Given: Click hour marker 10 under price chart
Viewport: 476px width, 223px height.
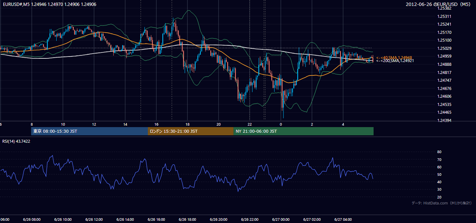Looking at the screenshot, I should 63,125.
